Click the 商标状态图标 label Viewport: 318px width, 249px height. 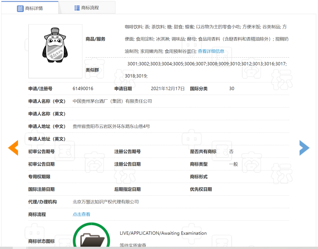(x=42, y=241)
